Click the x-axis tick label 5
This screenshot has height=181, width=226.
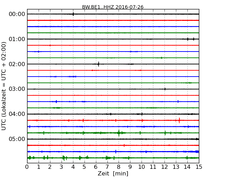click(84, 167)
